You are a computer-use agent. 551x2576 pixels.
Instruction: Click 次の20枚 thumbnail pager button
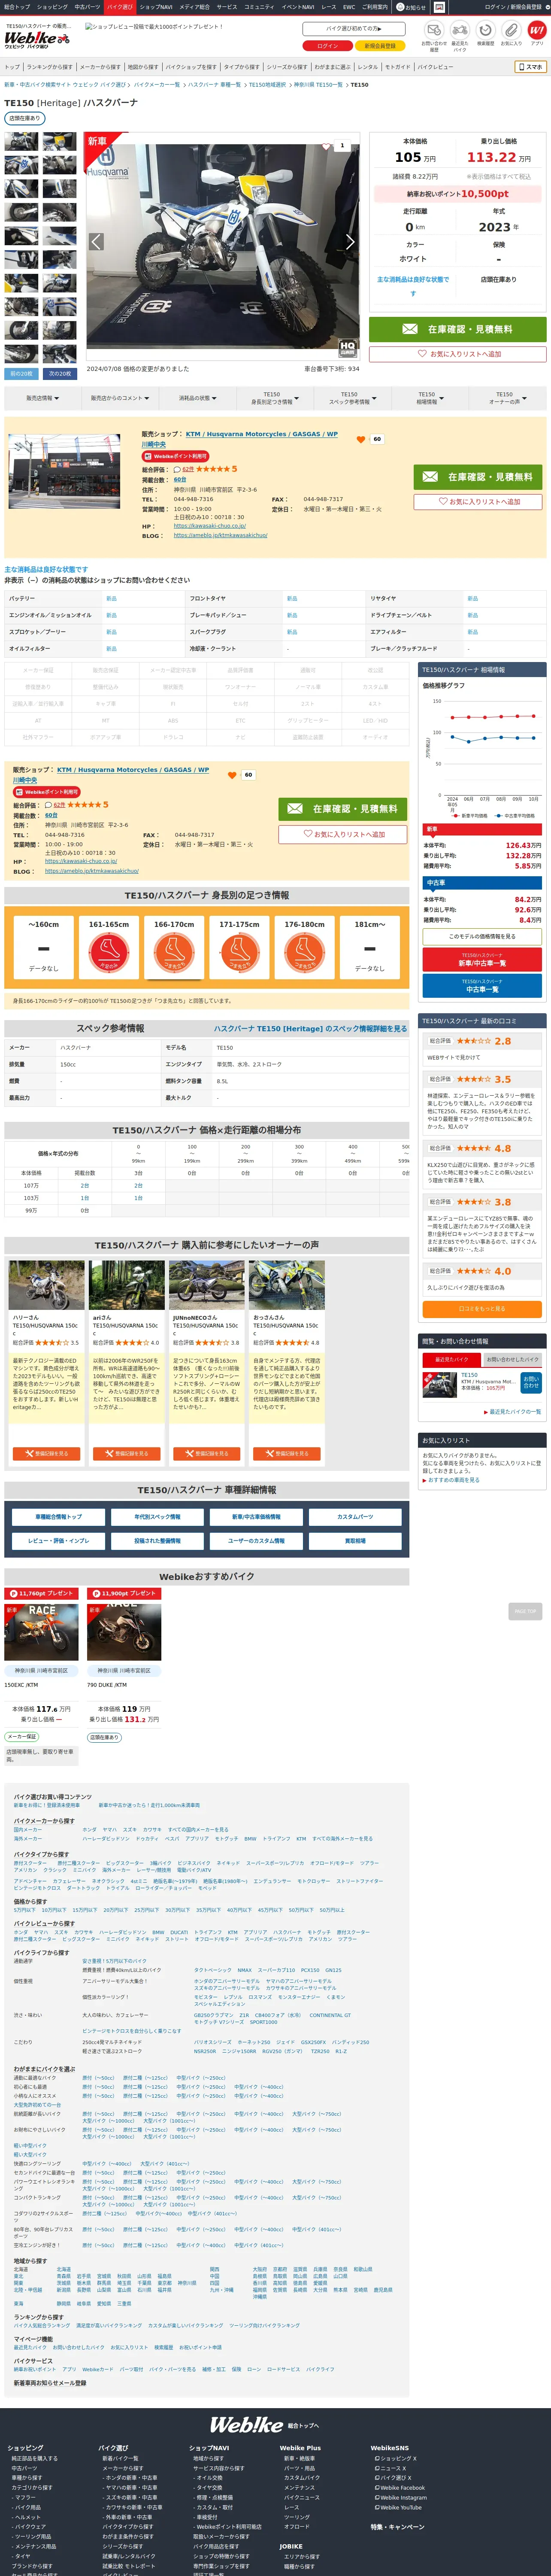click(x=60, y=374)
